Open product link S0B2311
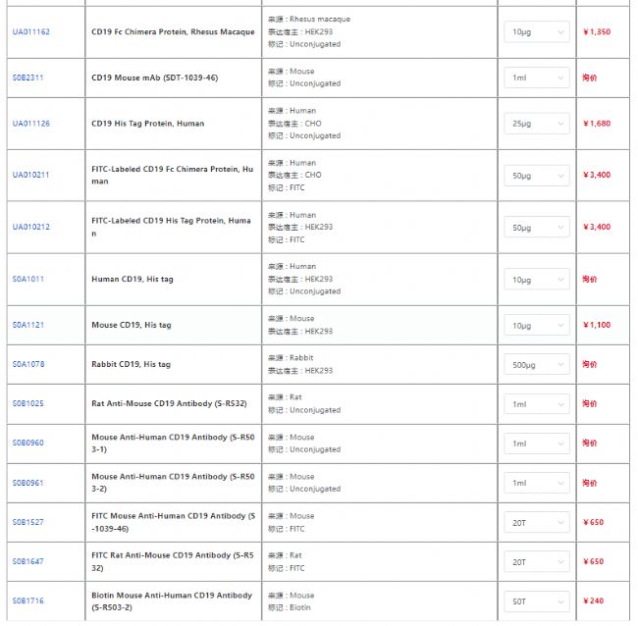Image resolution: width=638 pixels, height=626 pixels. point(27,78)
